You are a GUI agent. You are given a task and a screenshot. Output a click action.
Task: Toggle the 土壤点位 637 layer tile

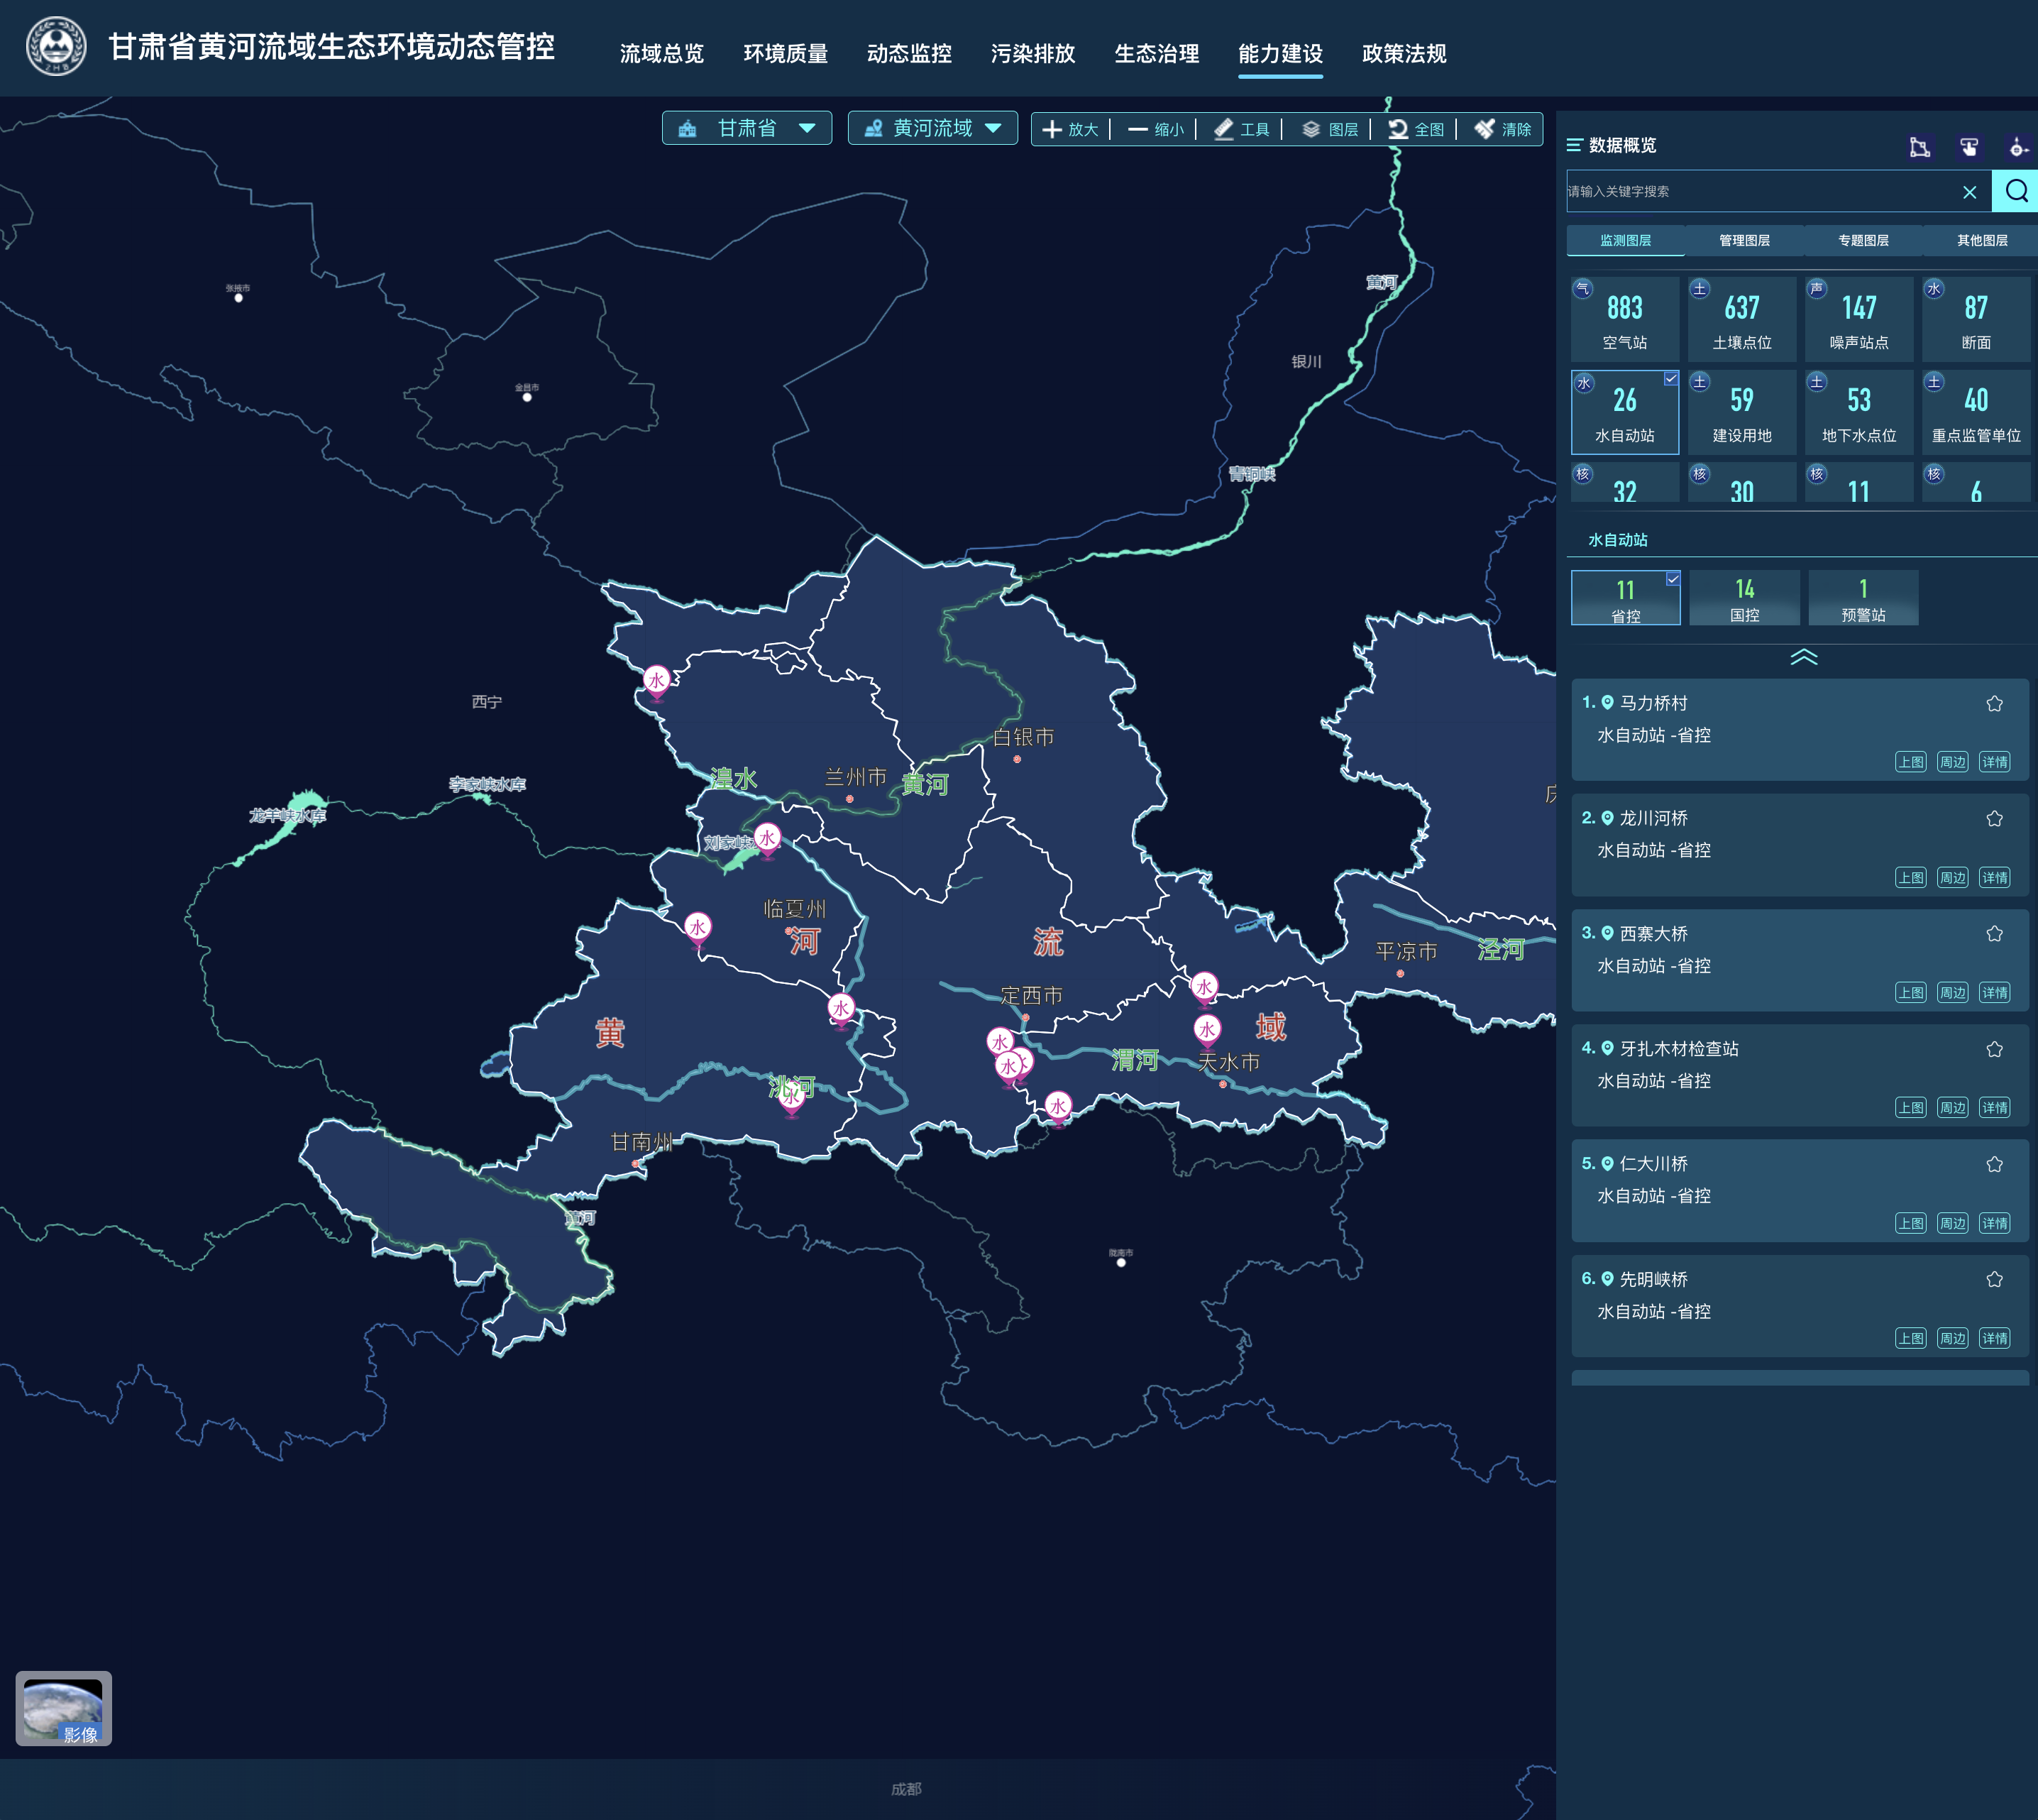pos(1741,319)
